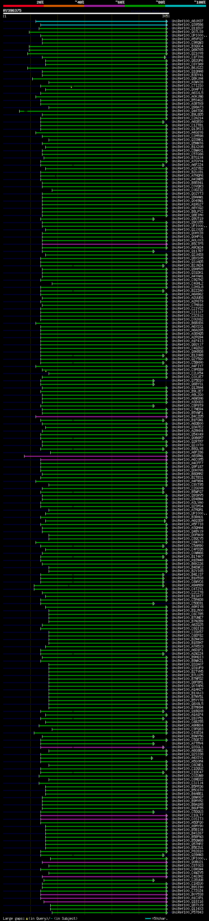
Task: Select the UniRef100_Q07LS9 label
Action: point(187,32)
